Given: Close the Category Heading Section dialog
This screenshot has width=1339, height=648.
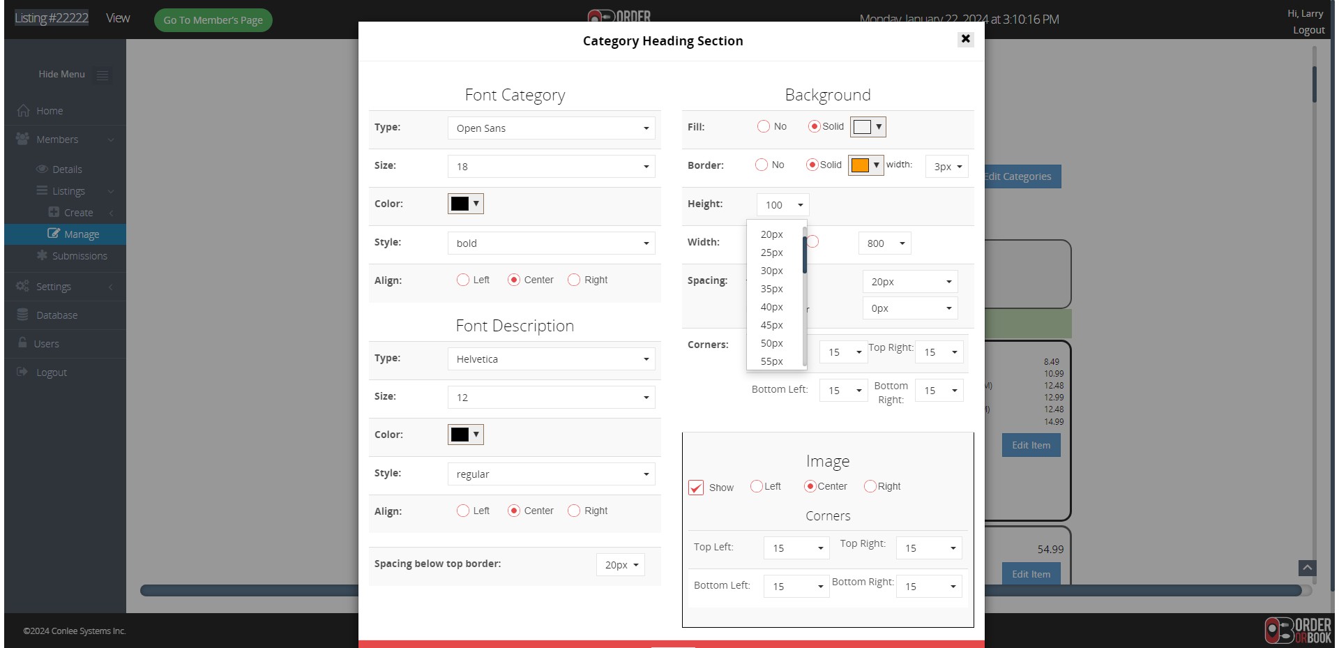Looking at the screenshot, I should (x=965, y=39).
